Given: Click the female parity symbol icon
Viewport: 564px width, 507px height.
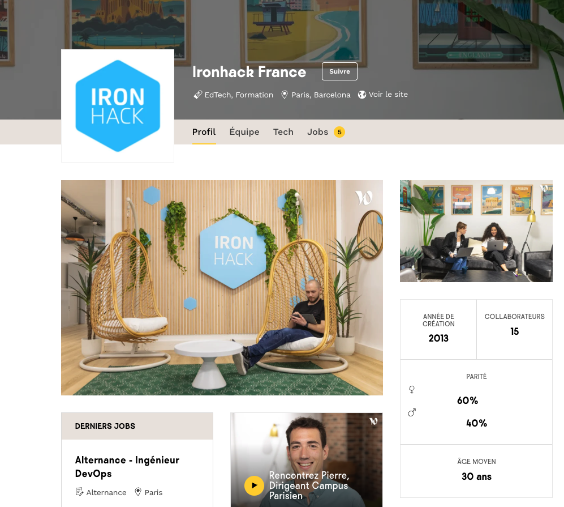Looking at the screenshot, I should (412, 390).
